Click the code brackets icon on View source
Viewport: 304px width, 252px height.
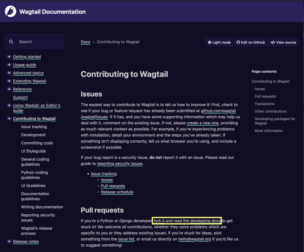pyautogui.click(x=272, y=42)
